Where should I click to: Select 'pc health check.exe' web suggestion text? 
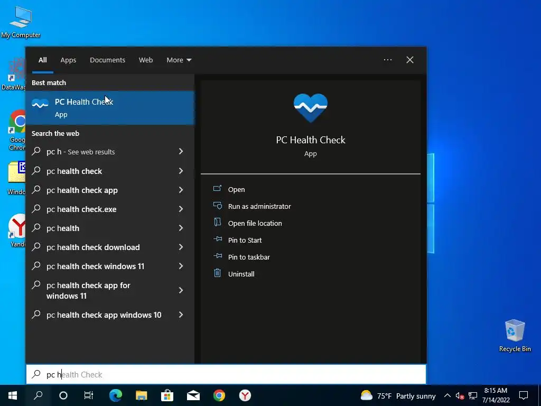click(81, 209)
